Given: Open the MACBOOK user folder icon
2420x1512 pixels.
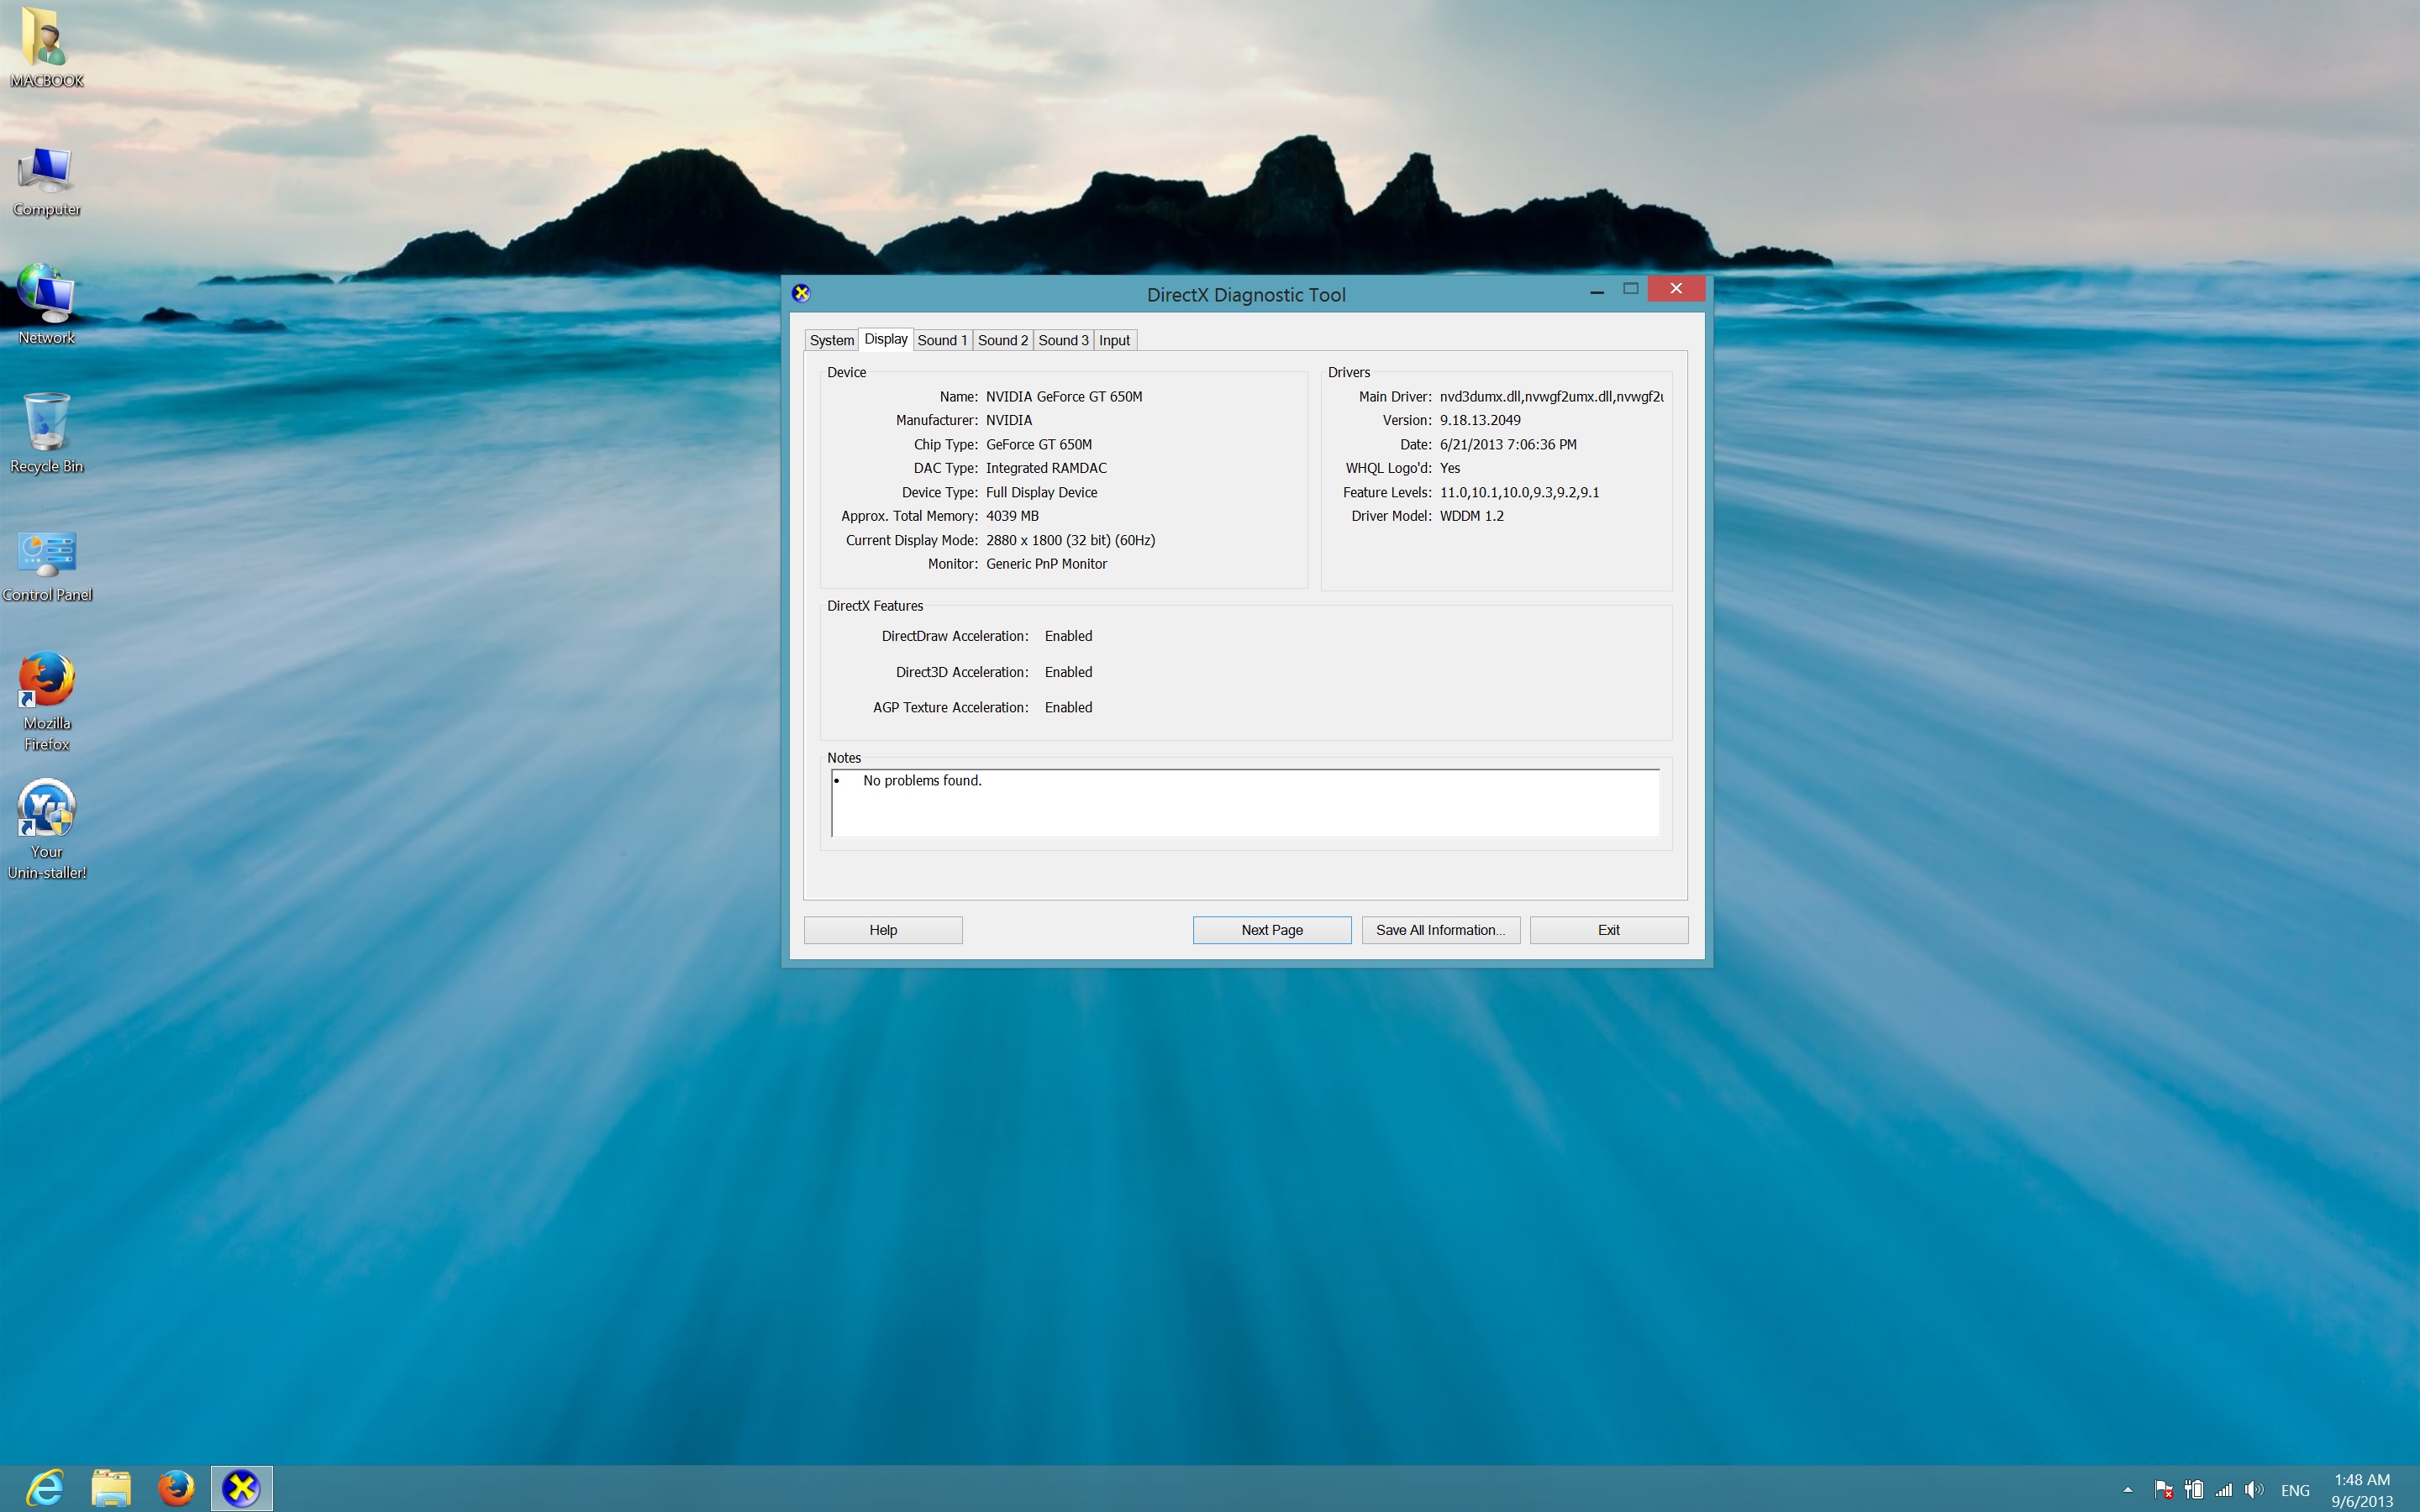Looking at the screenshot, I should [46, 48].
